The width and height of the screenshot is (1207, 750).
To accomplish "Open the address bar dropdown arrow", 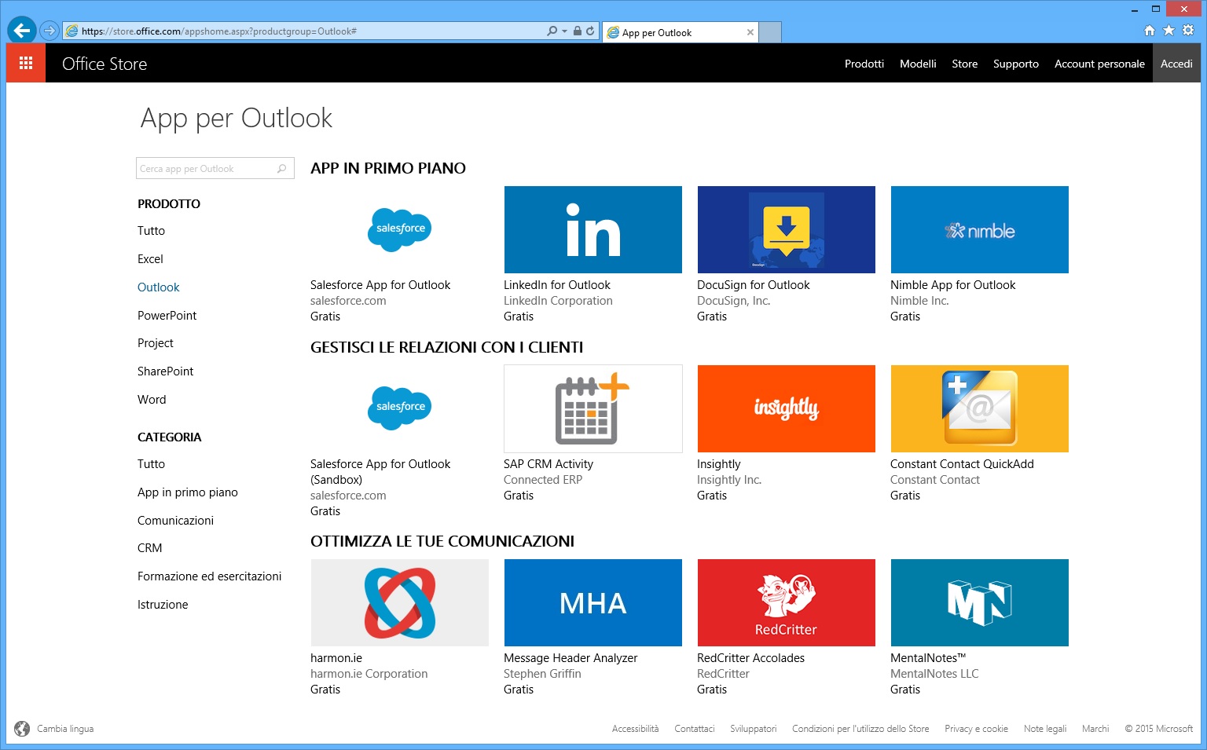I will pyautogui.click(x=564, y=31).
